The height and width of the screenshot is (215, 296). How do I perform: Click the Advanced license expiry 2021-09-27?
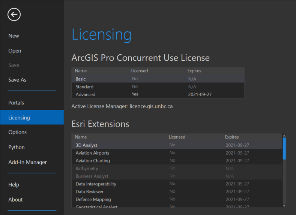200,94
